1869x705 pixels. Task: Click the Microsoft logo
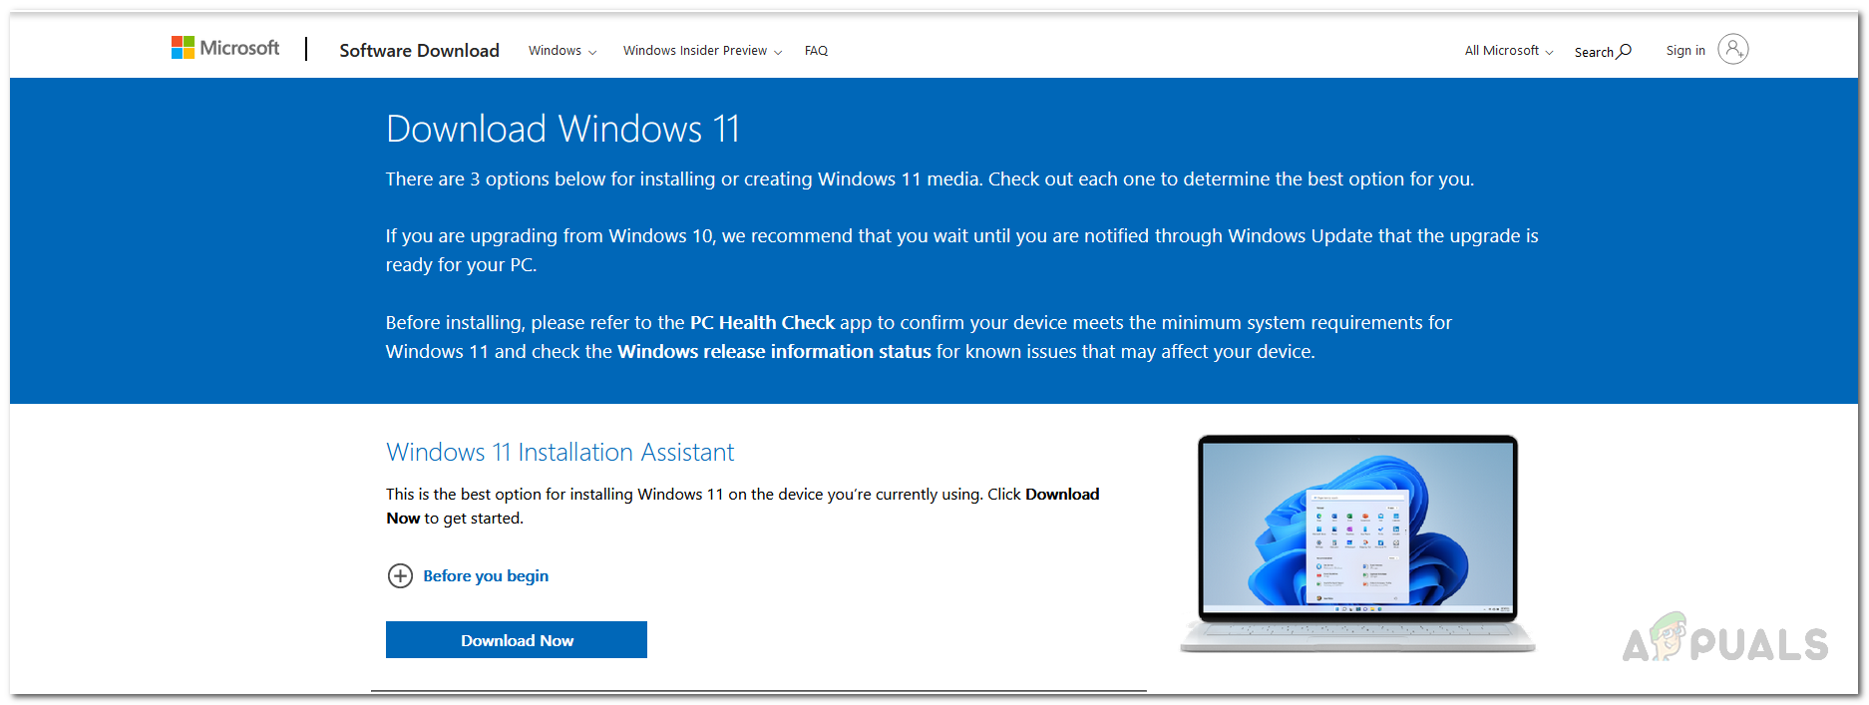pos(225,48)
